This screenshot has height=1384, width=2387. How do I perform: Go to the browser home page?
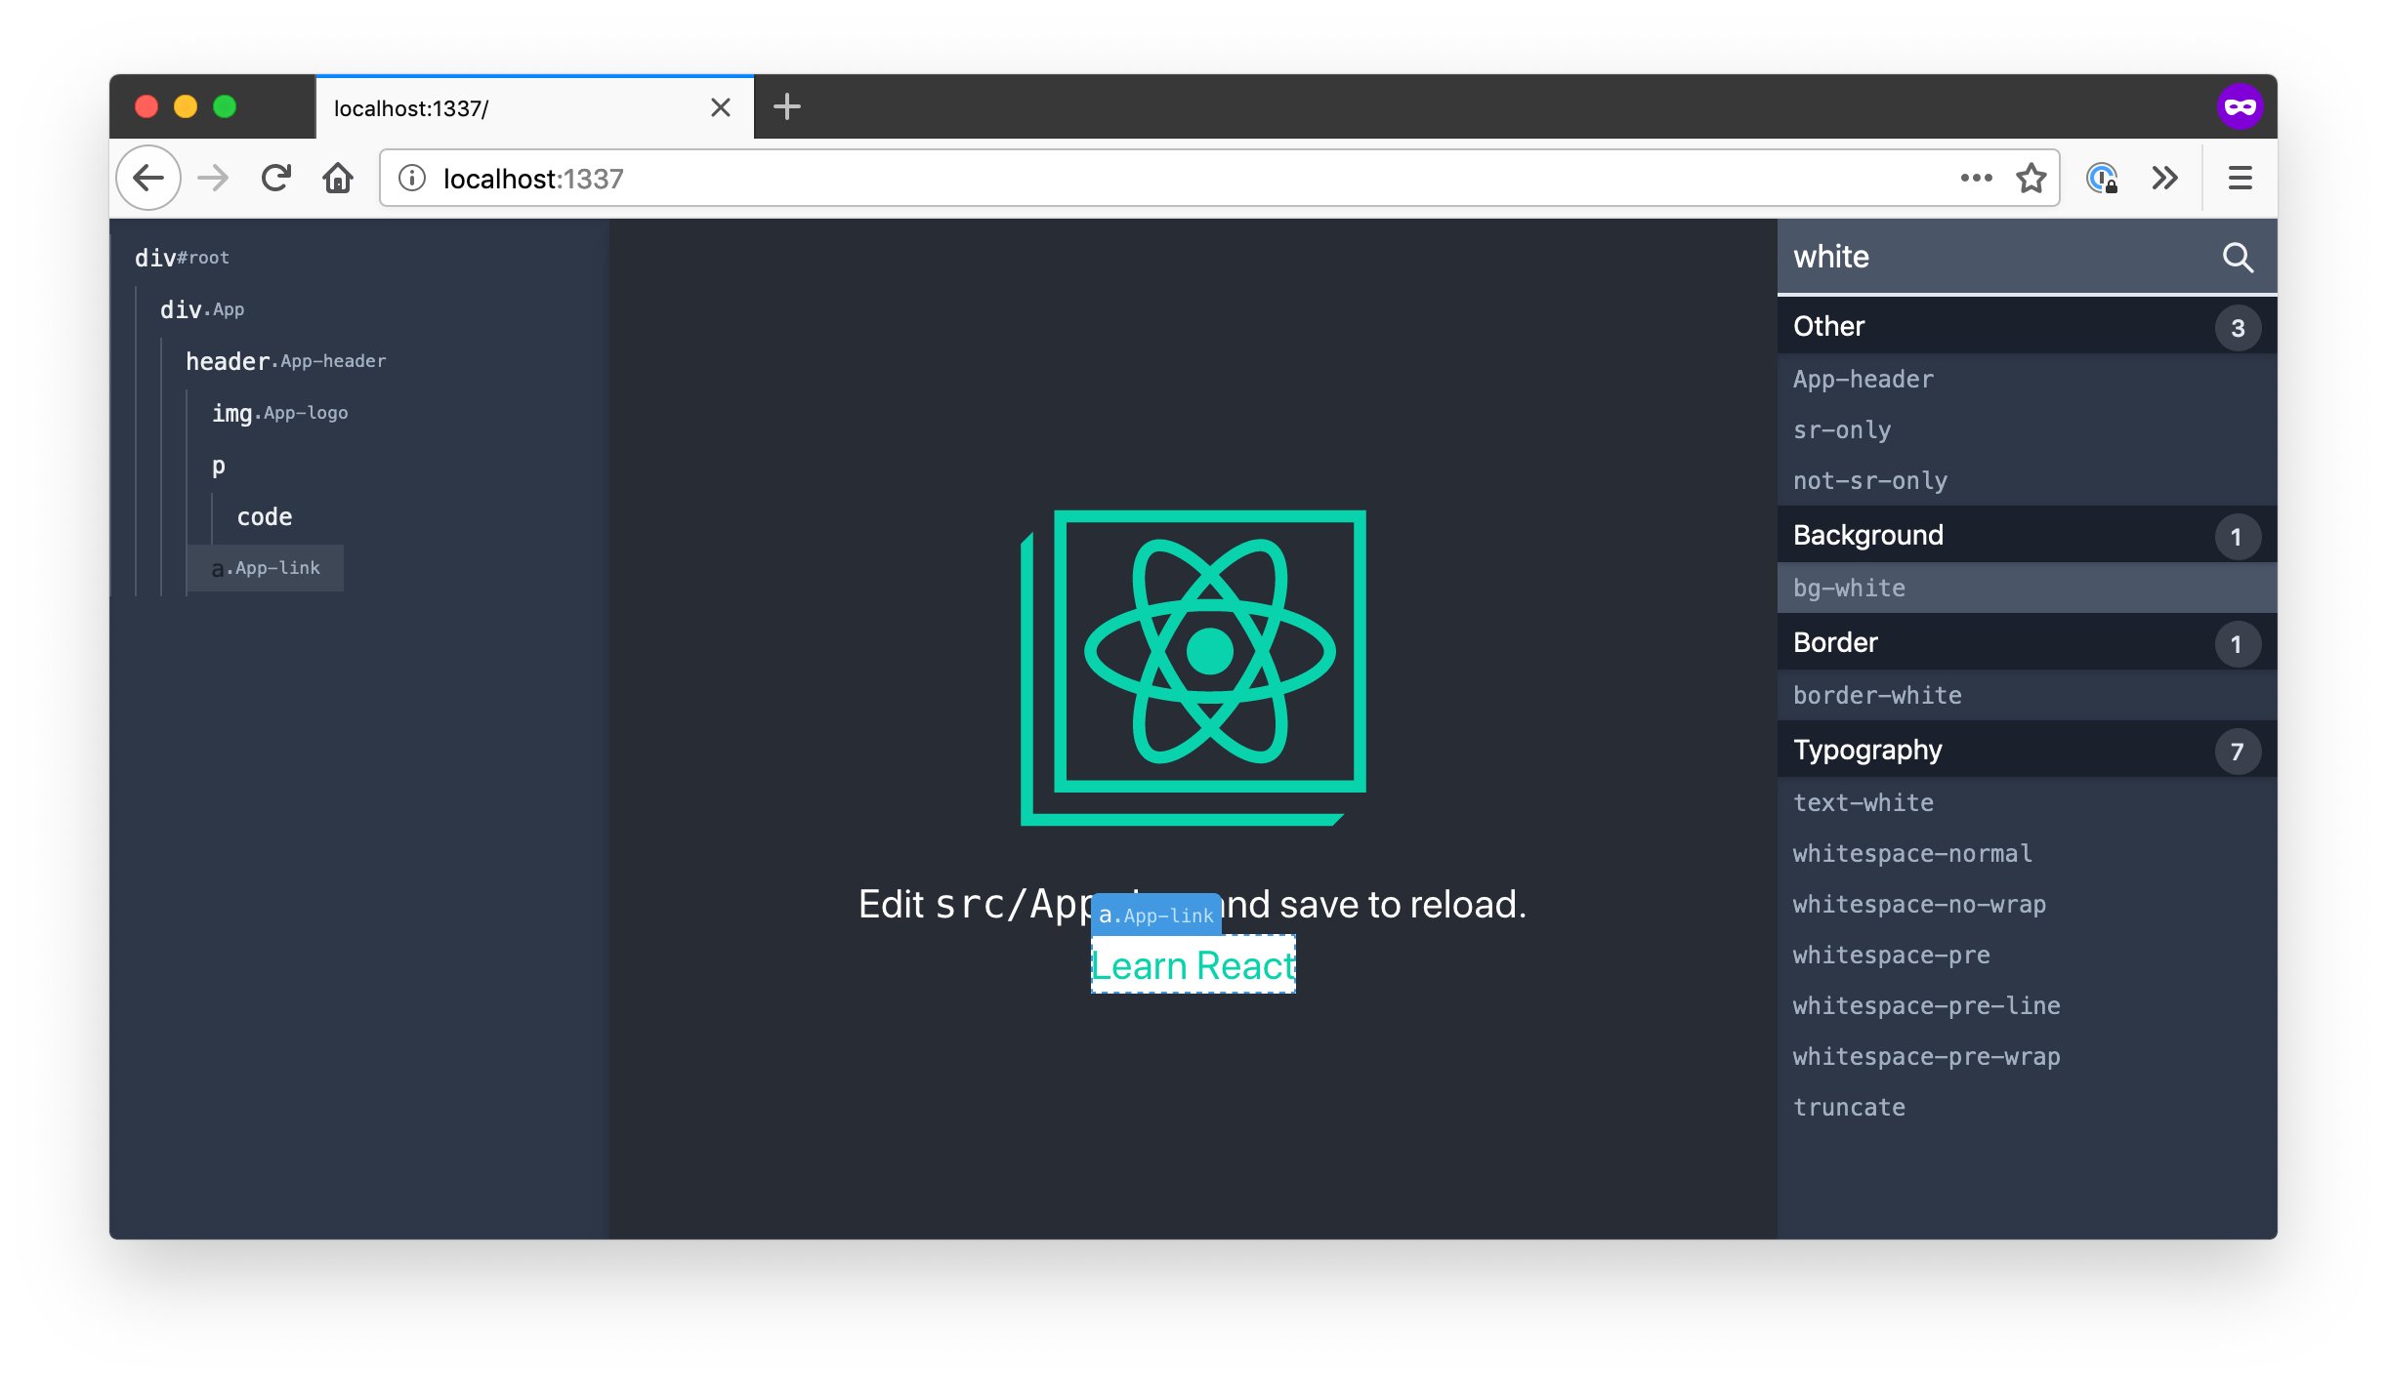(x=338, y=178)
